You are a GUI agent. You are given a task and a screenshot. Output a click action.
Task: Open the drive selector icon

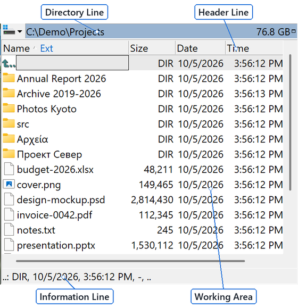coord(9,30)
